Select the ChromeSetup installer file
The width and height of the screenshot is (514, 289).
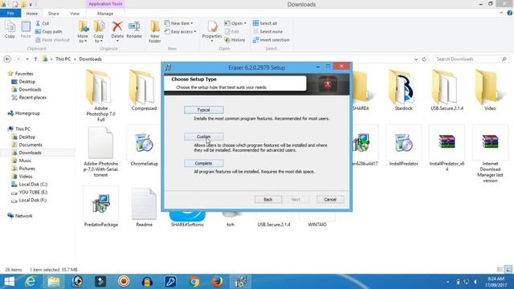coord(144,146)
